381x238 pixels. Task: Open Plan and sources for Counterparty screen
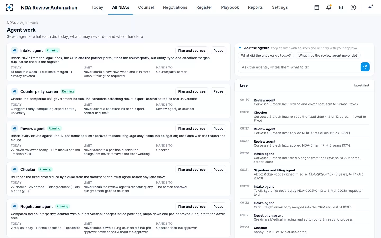tap(192, 91)
